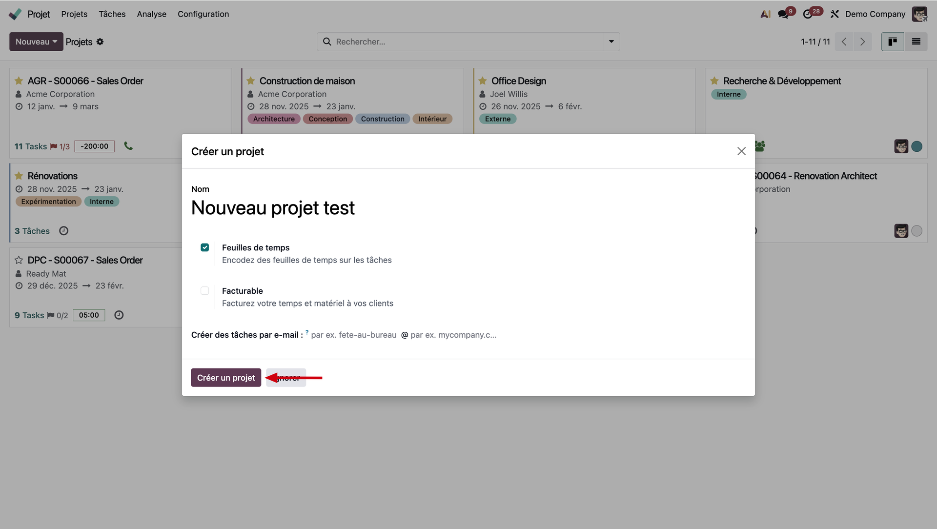Open the activities clock icon
This screenshot has height=529, width=937.
pyautogui.click(x=808, y=14)
